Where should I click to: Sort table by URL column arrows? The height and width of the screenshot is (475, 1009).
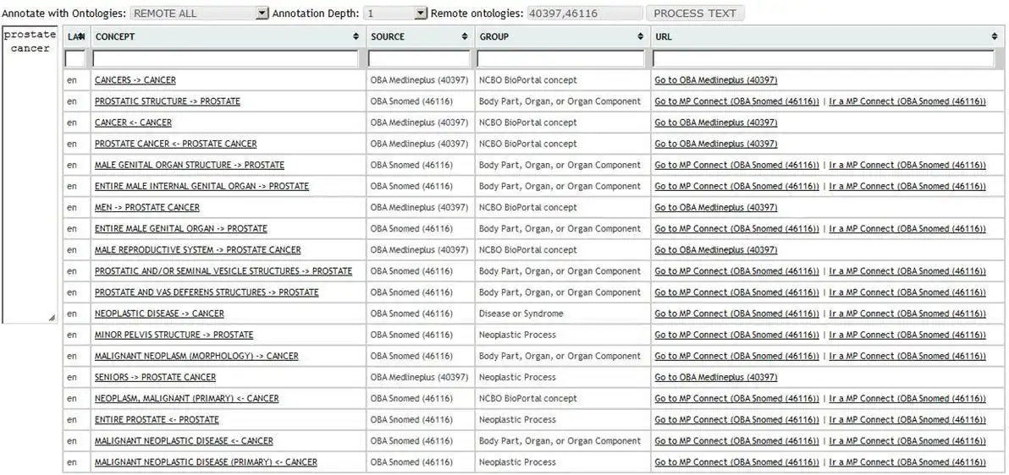[995, 37]
